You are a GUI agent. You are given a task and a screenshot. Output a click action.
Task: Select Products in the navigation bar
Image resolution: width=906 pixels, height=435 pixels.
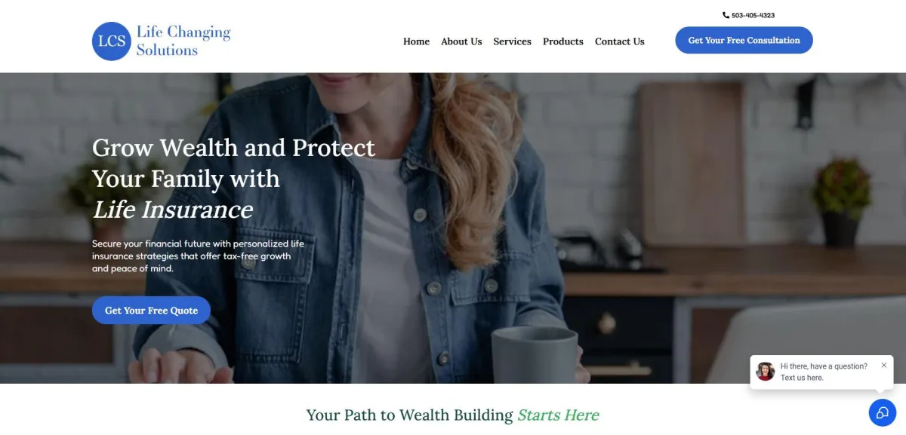[563, 41]
